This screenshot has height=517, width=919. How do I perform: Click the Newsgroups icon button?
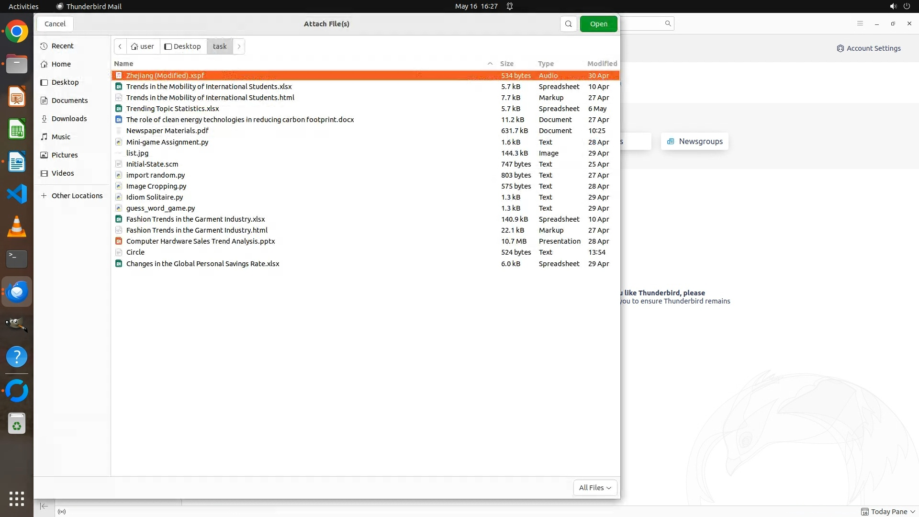(x=695, y=141)
